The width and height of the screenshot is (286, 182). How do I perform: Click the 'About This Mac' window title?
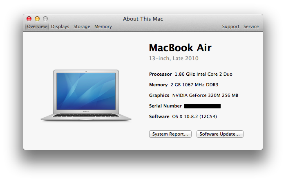pos(143,19)
